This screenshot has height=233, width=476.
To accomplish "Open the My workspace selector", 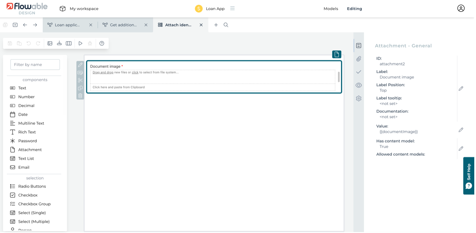I will (79, 9).
